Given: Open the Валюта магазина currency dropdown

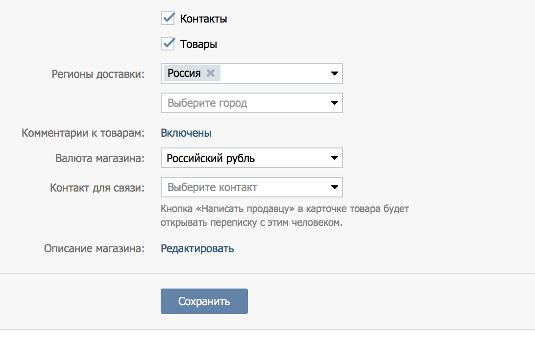Looking at the screenshot, I should pyautogui.click(x=252, y=158).
